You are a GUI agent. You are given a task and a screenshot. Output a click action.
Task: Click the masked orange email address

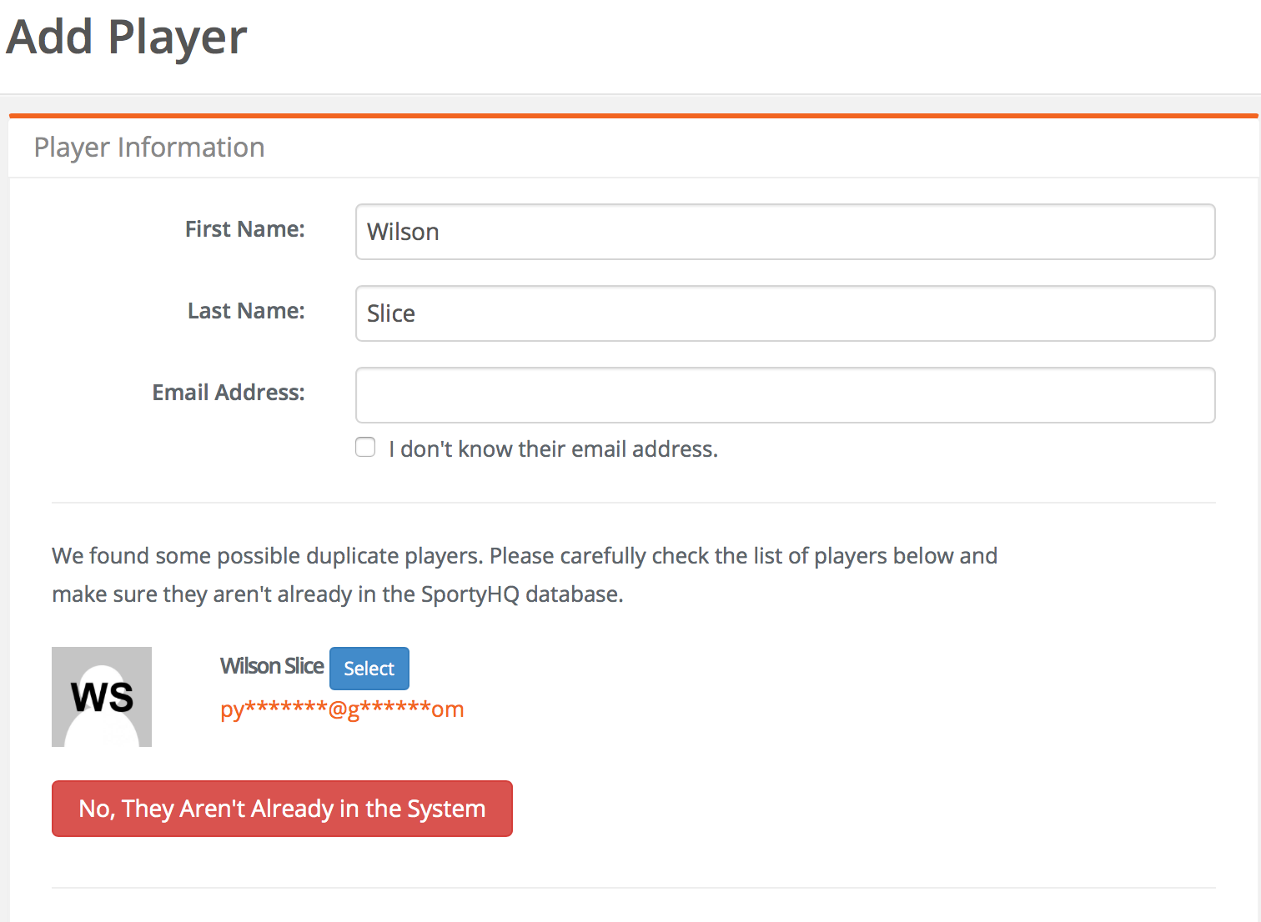pos(342,709)
